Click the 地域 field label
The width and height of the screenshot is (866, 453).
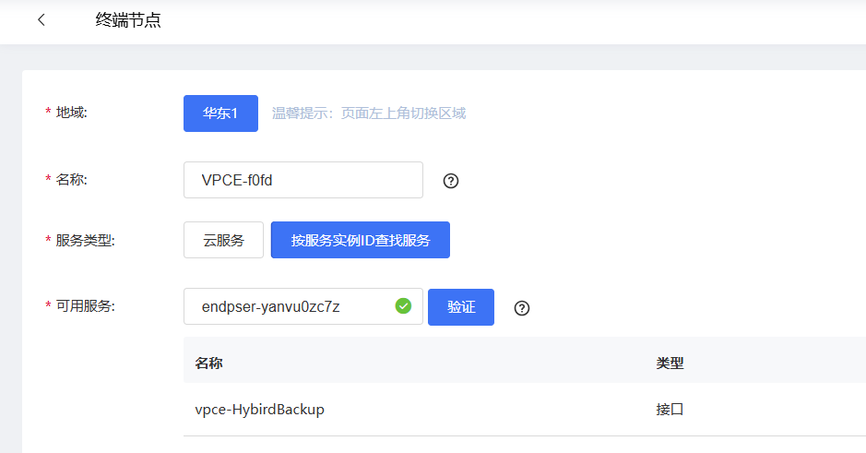click(71, 113)
